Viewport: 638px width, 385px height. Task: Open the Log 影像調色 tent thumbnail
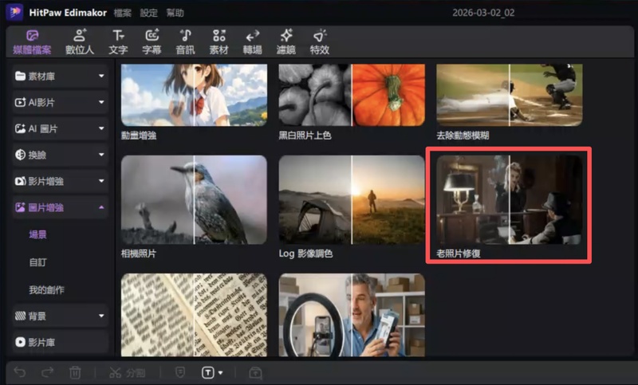coord(352,199)
